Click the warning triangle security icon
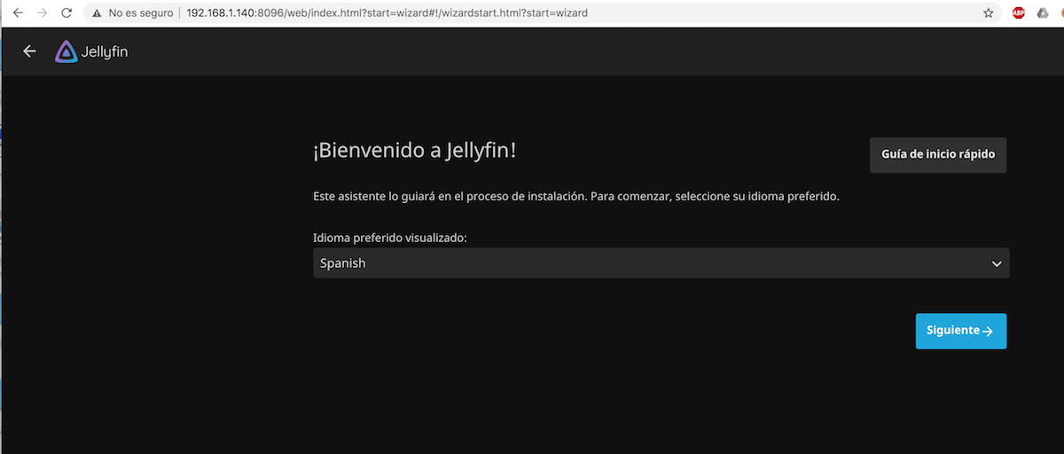The image size is (1064, 454). tap(97, 13)
